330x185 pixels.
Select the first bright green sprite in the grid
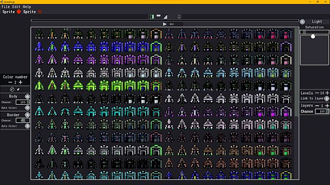[x=39, y=85]
